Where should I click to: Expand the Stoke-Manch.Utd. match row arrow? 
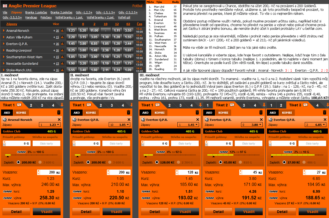tap(4, 70)
